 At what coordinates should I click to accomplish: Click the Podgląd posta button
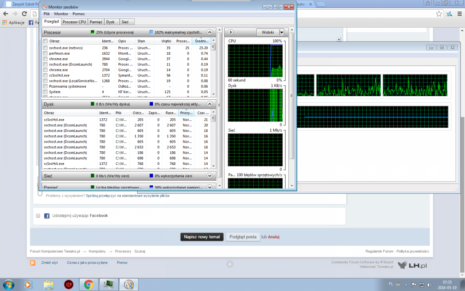point(243,237)
